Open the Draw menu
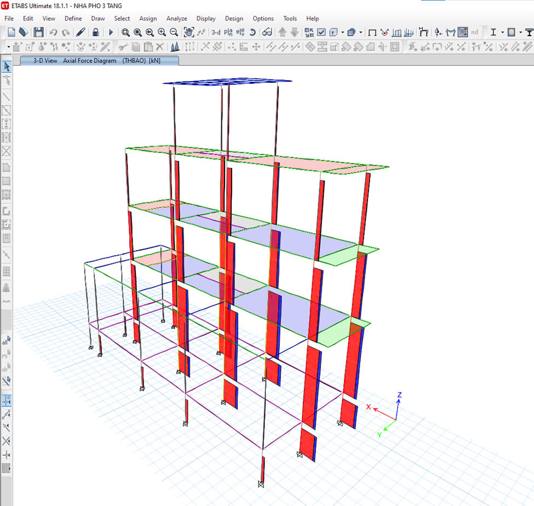Image resolution: width=534 pixels, height=506 pixels. pyautogui.click(x=97, y=19)
